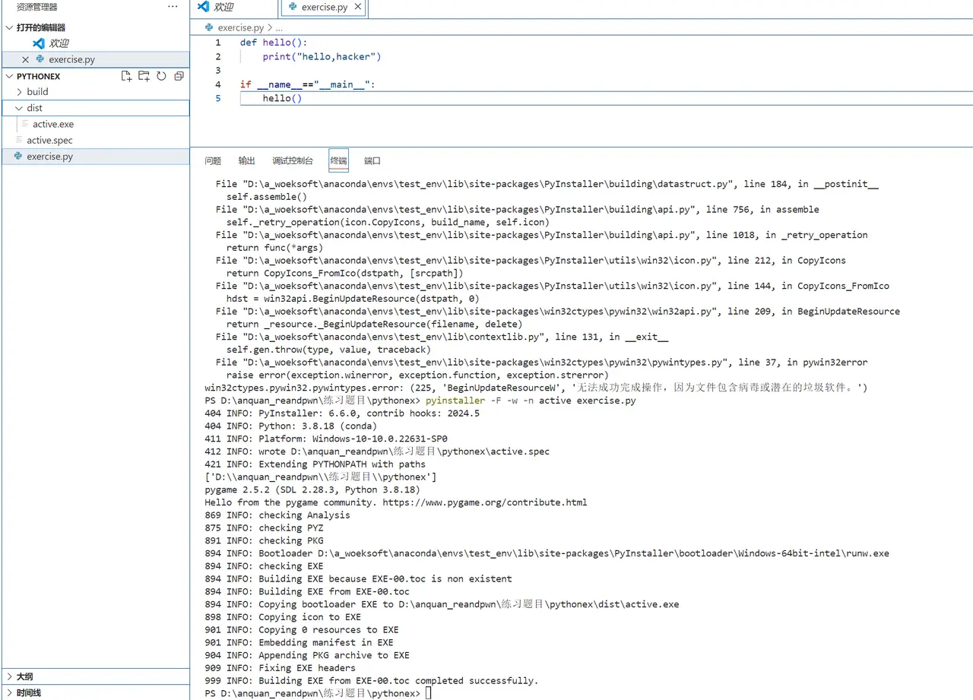Click the Python icon in the breadcrumb

coord(210,27)
